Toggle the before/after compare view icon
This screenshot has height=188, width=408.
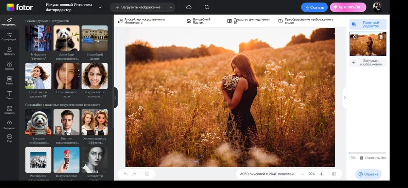click(334, 174)
